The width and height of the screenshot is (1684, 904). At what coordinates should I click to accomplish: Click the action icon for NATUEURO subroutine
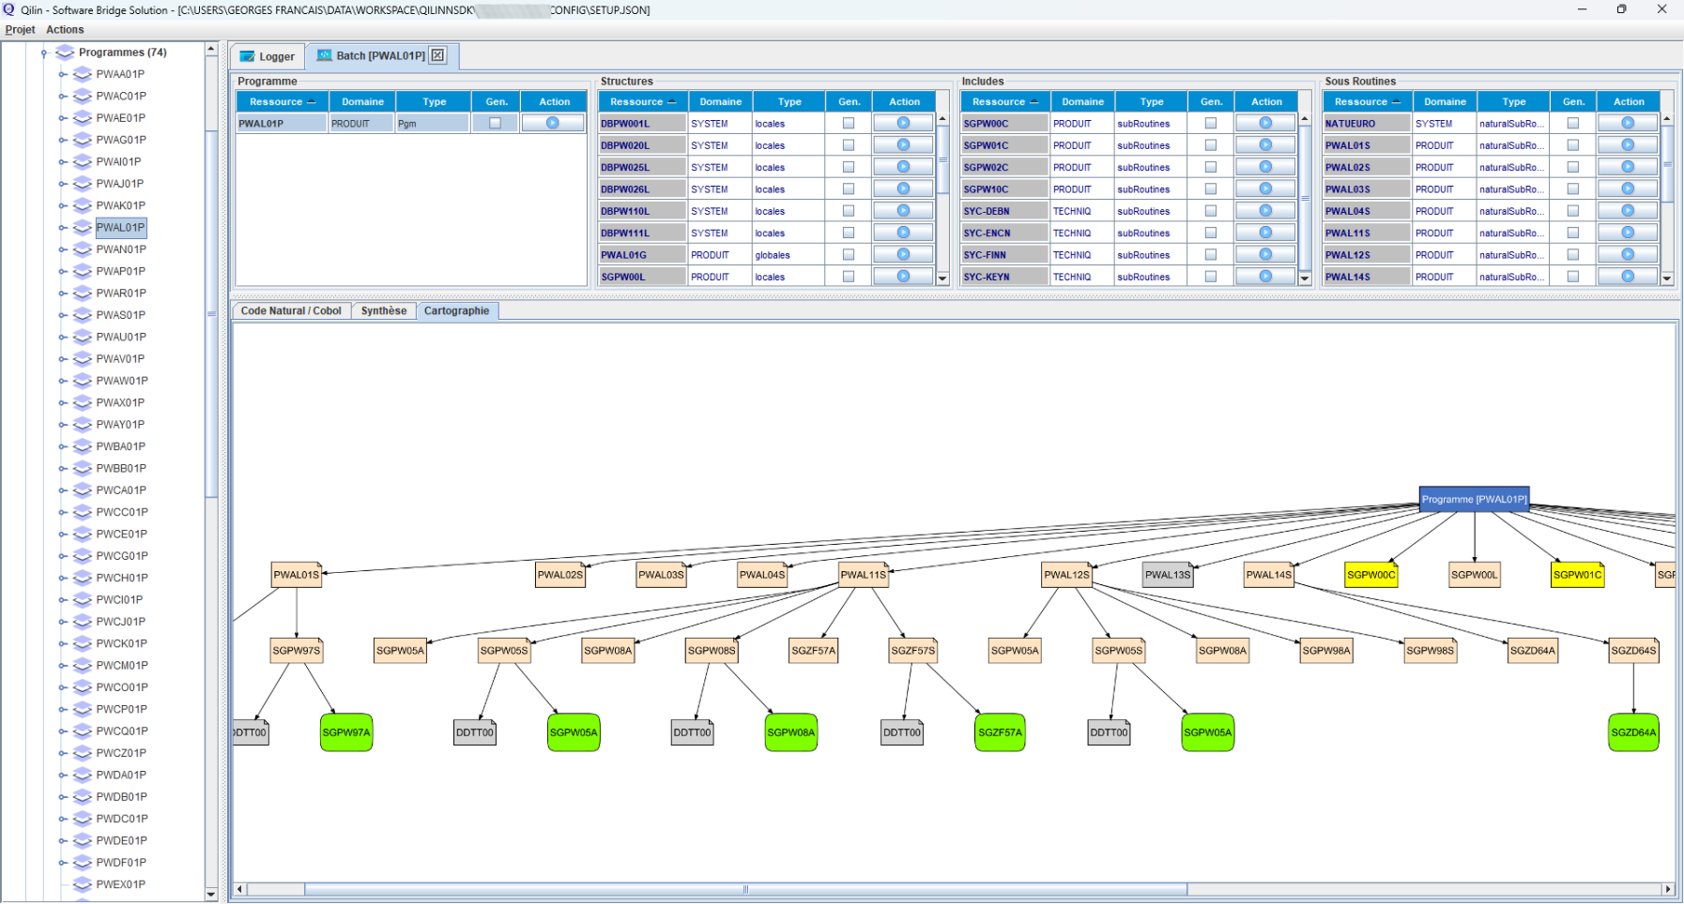click(1628, 123)
